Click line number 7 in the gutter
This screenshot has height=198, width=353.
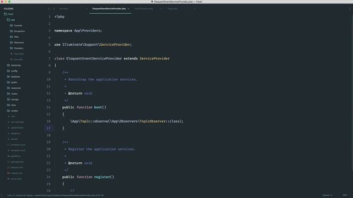(x=50, y=59)
